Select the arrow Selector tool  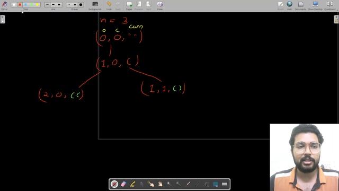pyautogui.click(x=141, y=184)
